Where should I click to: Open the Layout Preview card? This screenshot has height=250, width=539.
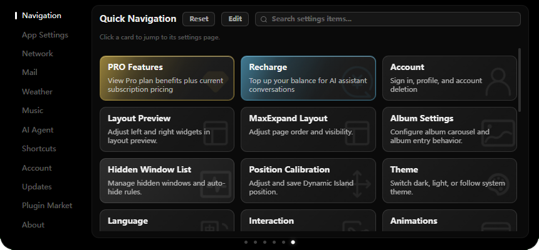[x=167, y=129]
